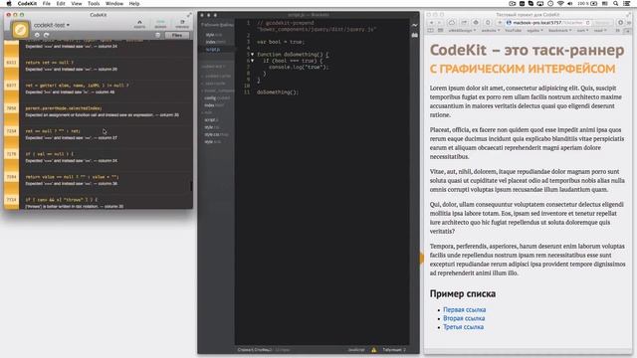
Task: Click the refresh arrow icon in CodeKit
Action: click(x=47, y=36)
